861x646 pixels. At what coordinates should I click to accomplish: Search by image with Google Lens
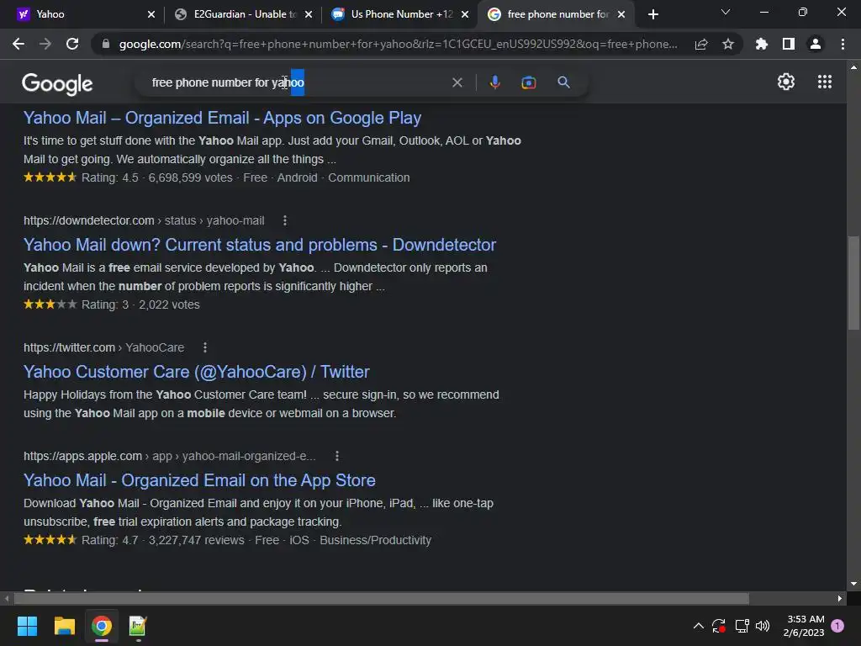pyautogui.click(x=529, y=82)
